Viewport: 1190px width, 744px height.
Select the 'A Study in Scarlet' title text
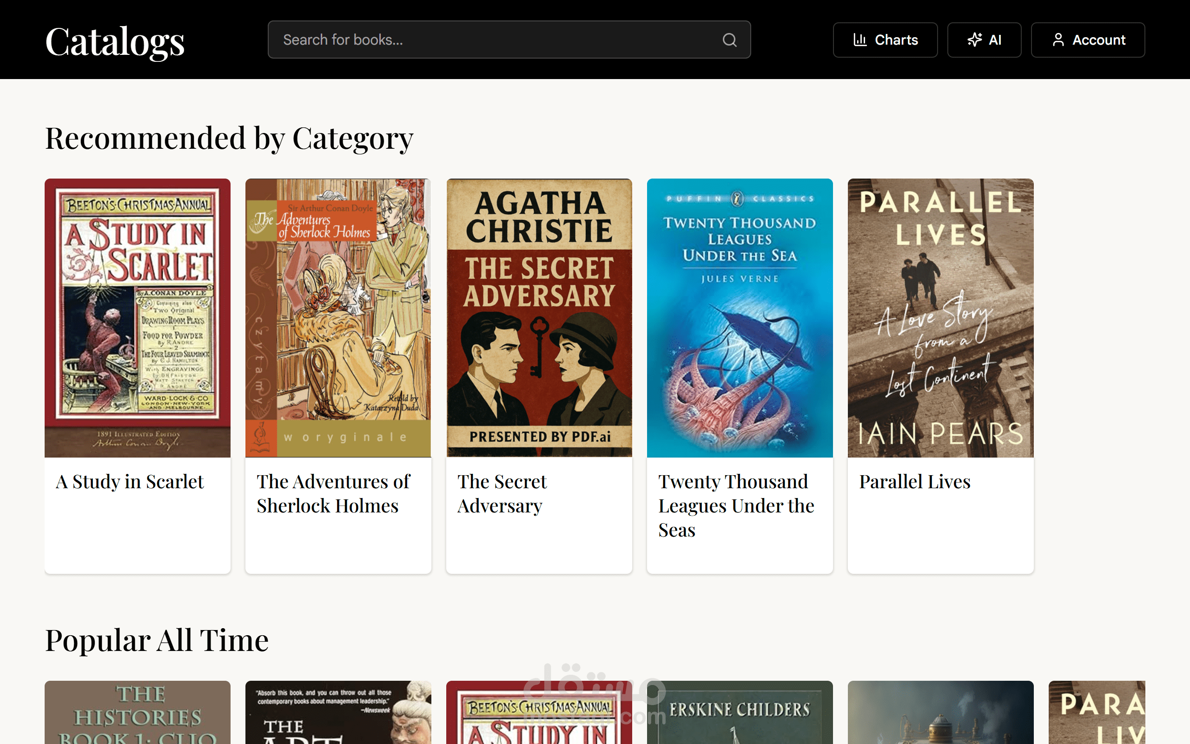point(130,482)
